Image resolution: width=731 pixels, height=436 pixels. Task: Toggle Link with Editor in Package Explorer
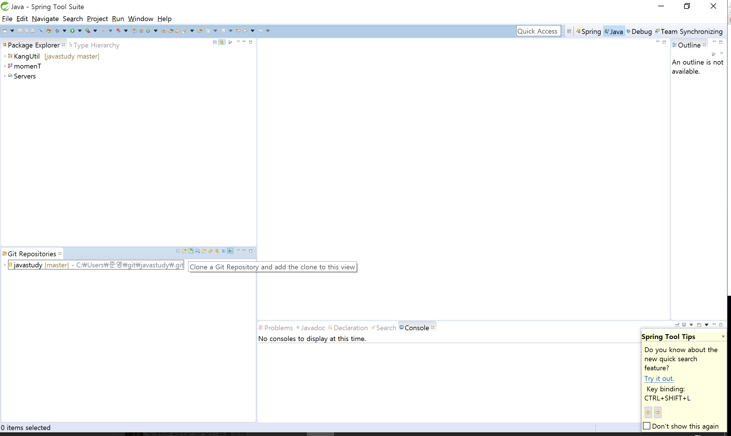pyautogui.click(x=222, y=42)
